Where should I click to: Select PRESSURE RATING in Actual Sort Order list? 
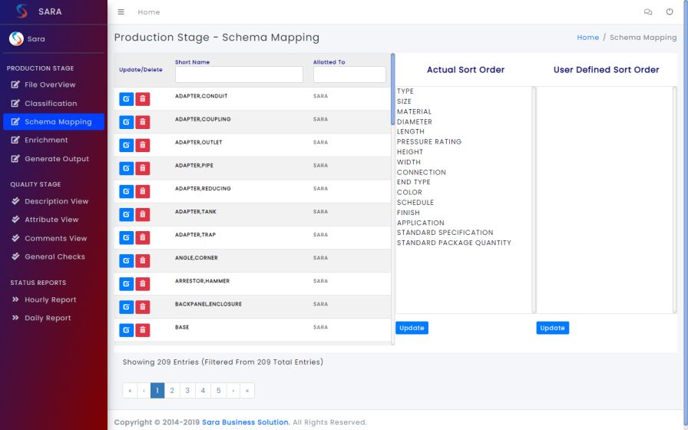click(x=429, y=142)
